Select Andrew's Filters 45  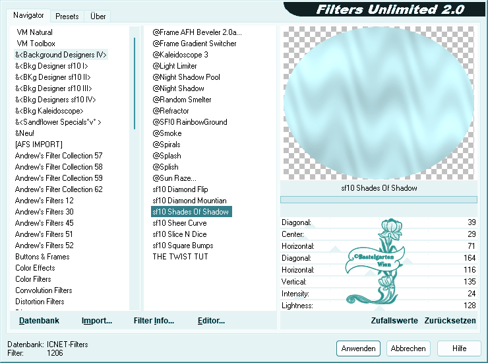point(44,223)
